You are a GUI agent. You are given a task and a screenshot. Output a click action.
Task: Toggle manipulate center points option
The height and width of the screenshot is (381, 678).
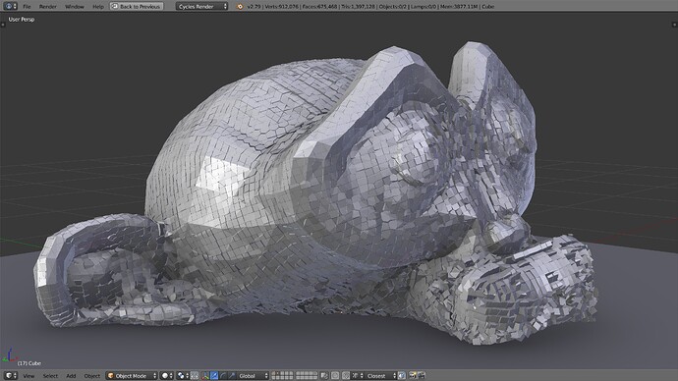(x=195, y=376)
